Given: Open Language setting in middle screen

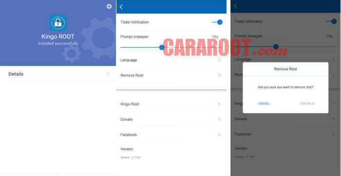Looking at the screenshot, I should coord(171,60).
